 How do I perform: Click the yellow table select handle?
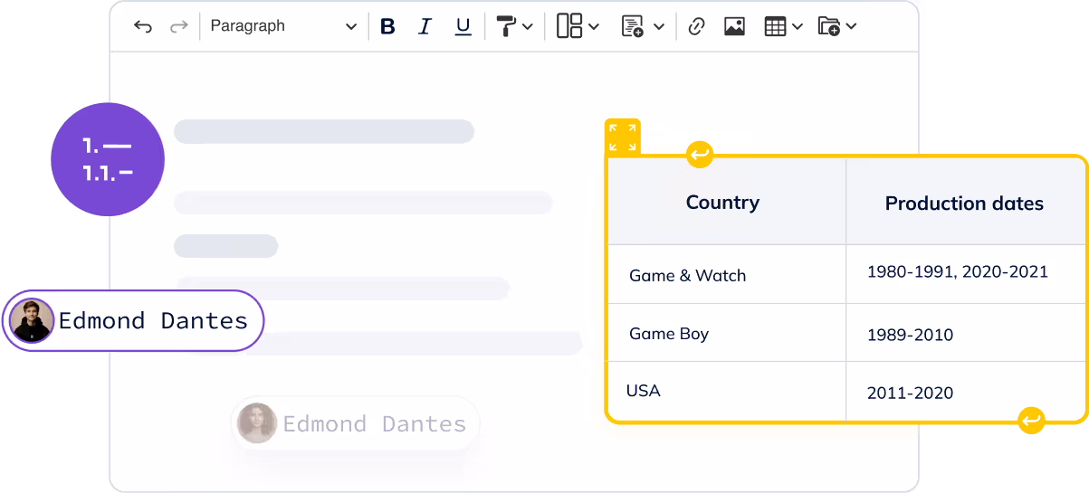pyautogui.click(x=623, y=137)
